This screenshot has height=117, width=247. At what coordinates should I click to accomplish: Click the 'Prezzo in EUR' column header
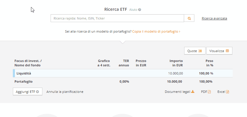141,63
